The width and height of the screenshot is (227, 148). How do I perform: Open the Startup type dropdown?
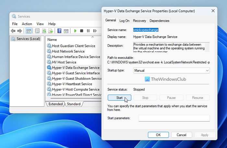coord(172,70)
